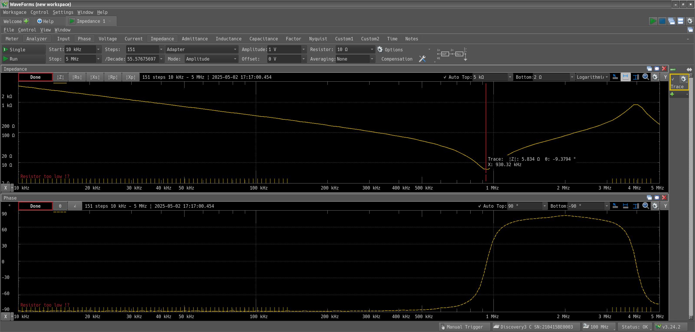The width and height of the screenshot is (695, 332).
Task: Uncheck the Trace visibility checkbox
Action: coord(673,79)
